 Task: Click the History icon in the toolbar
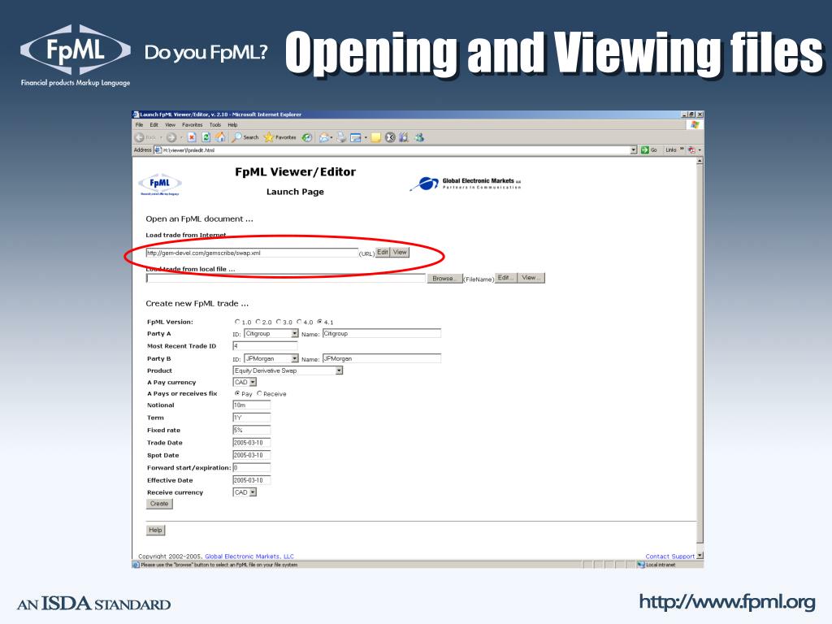(306, 137)
